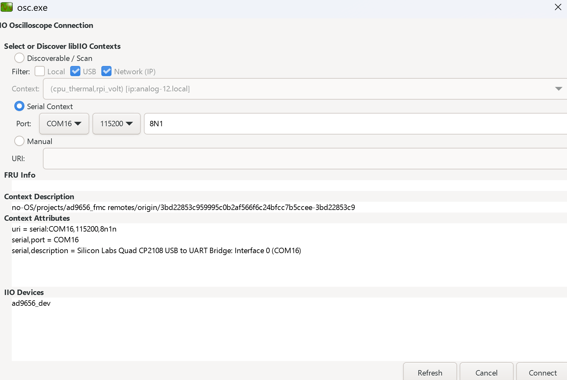
Task: Click the osc.exe oscilloscope app icon
Action: click(6, 7)
